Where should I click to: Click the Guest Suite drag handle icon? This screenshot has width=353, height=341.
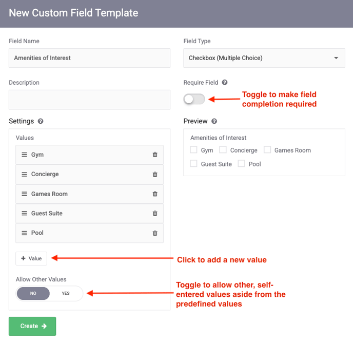tap(24, 213)
